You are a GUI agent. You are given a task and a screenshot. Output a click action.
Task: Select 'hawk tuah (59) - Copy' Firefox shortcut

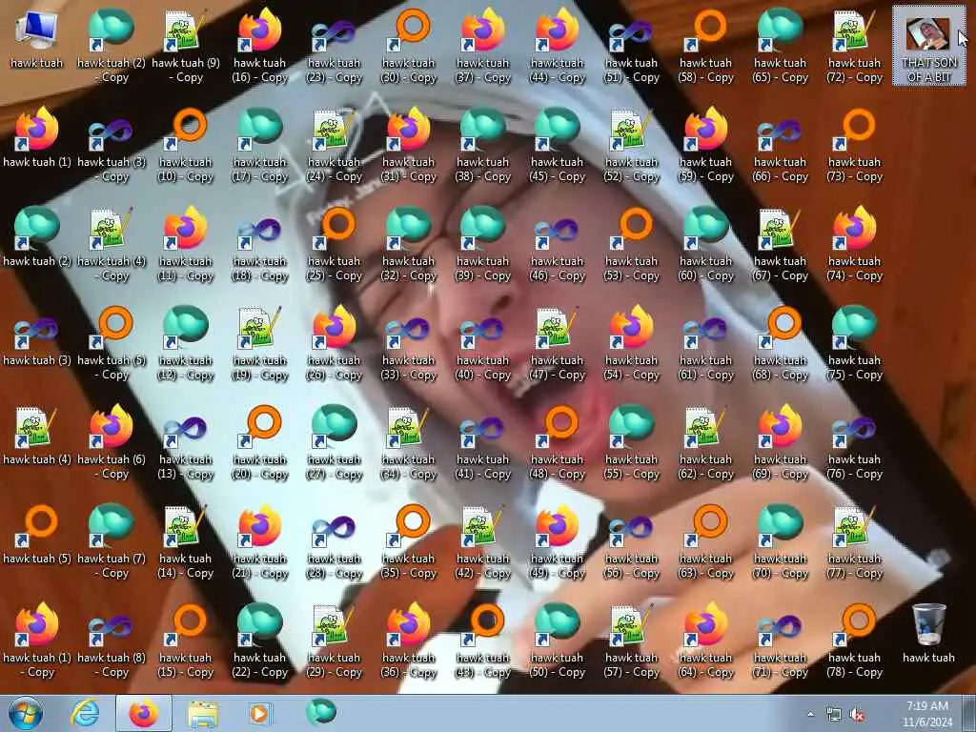click(706, 146)
